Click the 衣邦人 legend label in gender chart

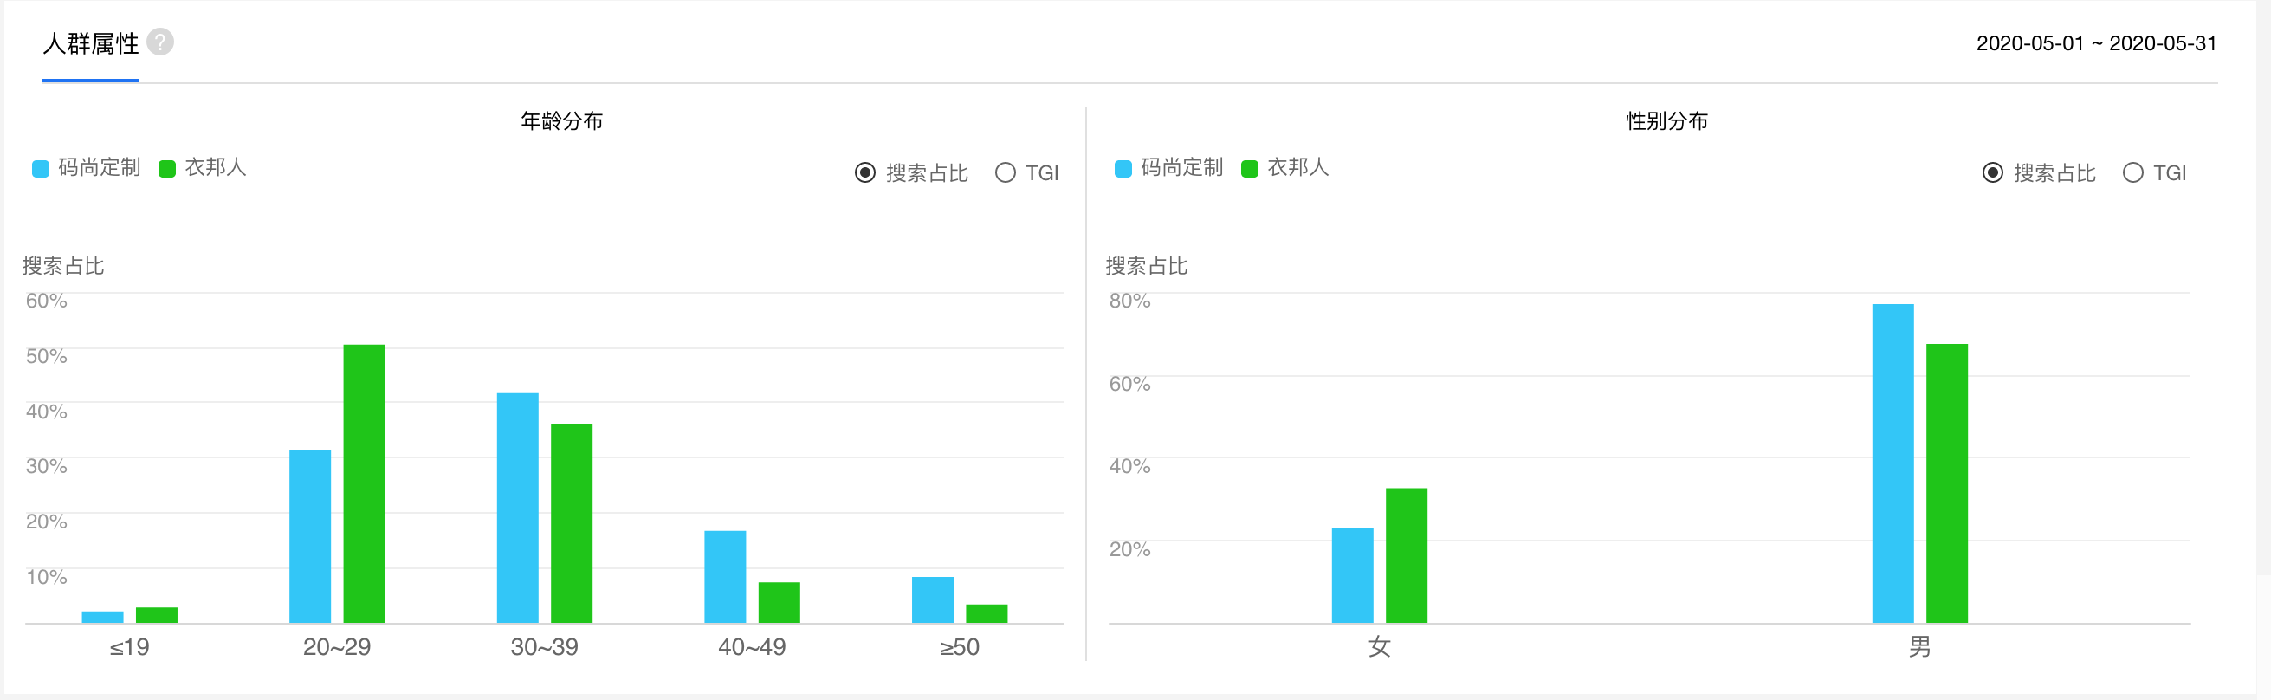point(1297,167)
